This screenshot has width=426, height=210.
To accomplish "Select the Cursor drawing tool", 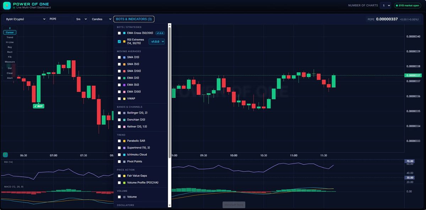I will pyautogui.click(x=10, y=32).
